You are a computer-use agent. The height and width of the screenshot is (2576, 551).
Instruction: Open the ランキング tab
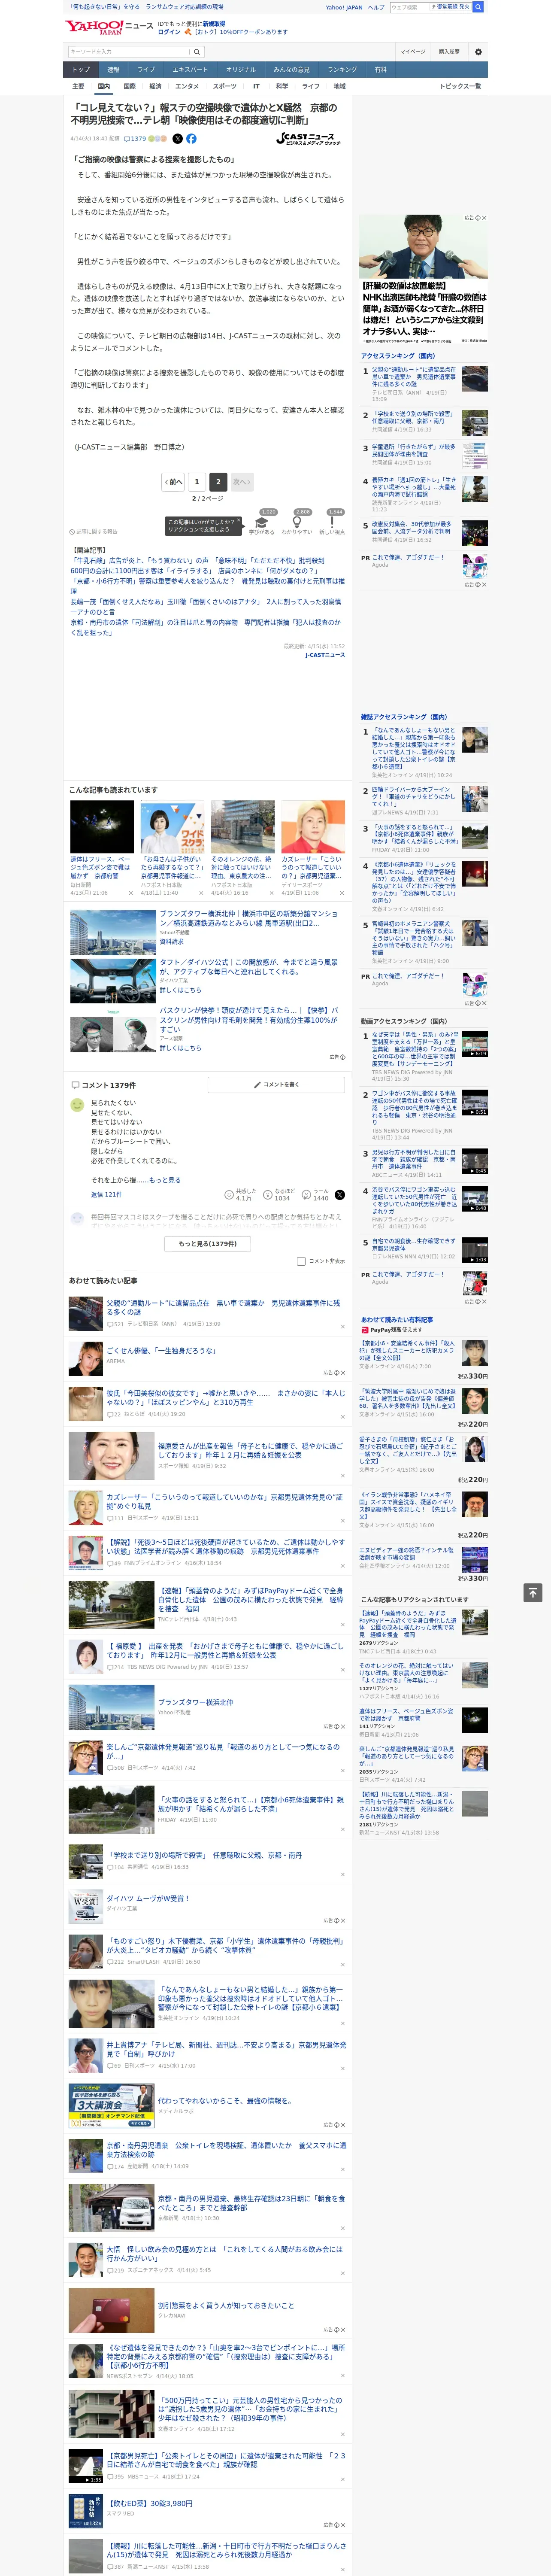coord(342,70)
